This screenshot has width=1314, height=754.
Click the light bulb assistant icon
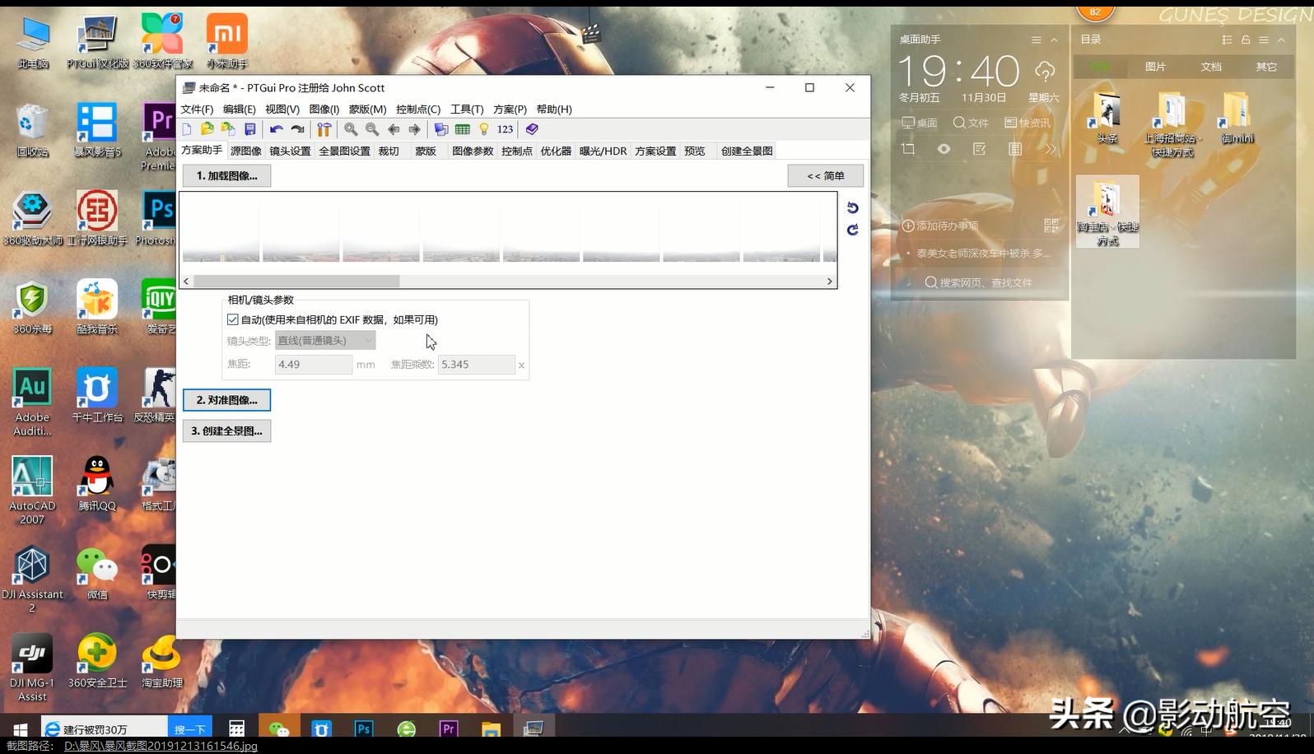[x=484, y=129]
